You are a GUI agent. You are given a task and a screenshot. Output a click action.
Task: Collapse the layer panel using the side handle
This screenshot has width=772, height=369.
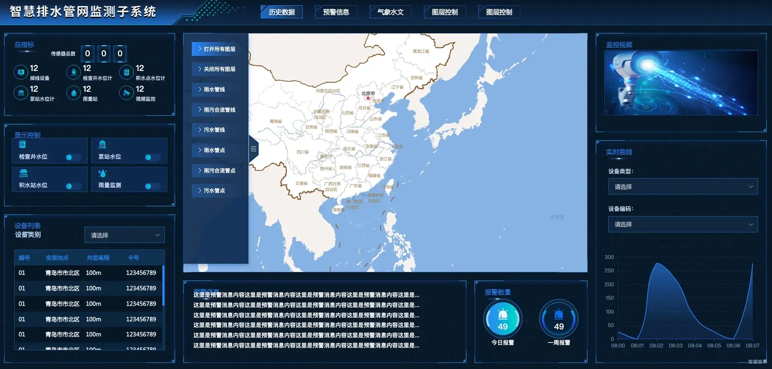click(x=253, y=149)
